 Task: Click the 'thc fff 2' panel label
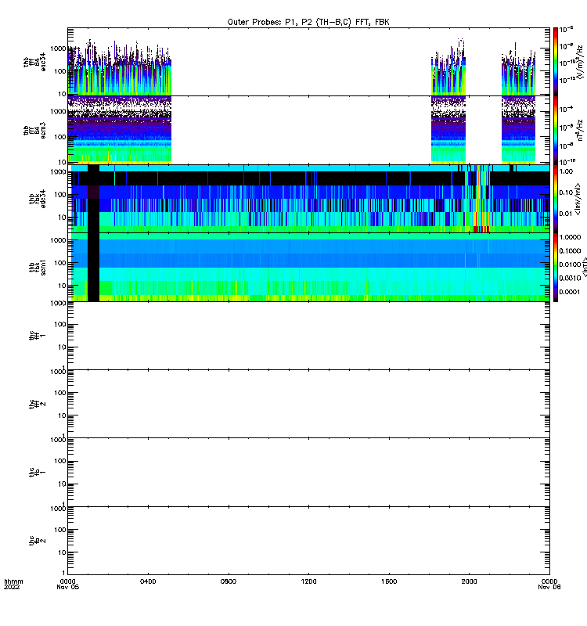click(x=38, y=404)
